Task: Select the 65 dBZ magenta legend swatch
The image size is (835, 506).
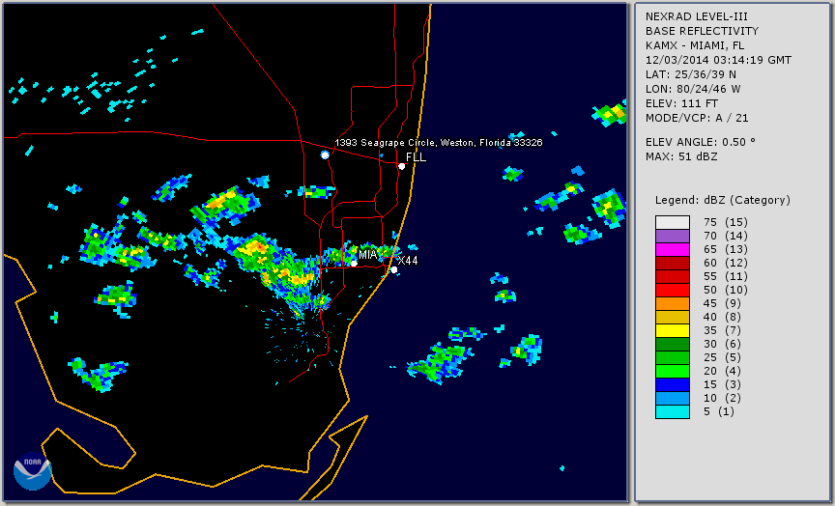Action: 672,249
